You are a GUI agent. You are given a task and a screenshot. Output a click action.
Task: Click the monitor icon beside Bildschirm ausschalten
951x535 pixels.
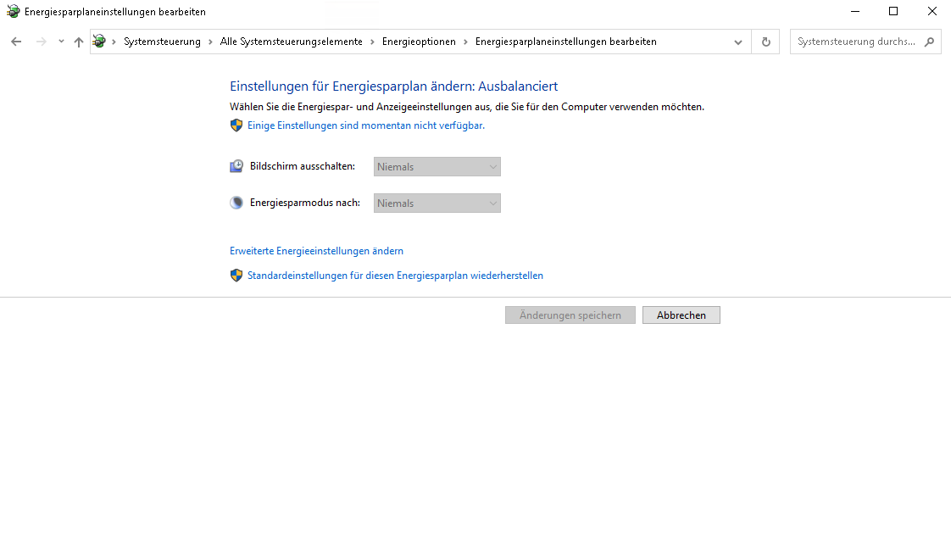(236, 166)
